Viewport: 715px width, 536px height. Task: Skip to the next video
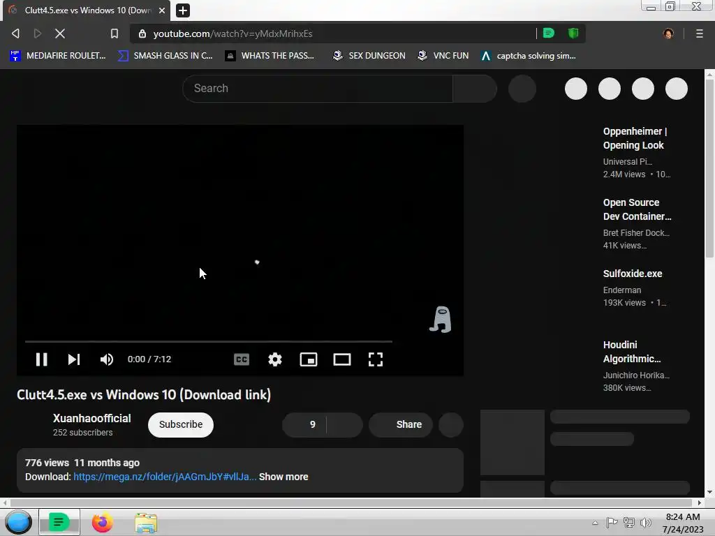[74, 359]
